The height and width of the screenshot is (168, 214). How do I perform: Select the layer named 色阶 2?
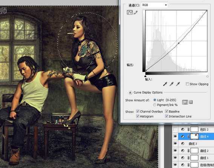tap(204, 129)
